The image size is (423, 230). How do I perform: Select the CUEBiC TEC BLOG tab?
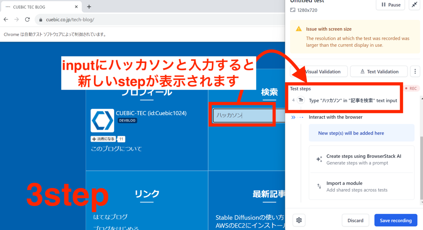click(x=42, y=7)
